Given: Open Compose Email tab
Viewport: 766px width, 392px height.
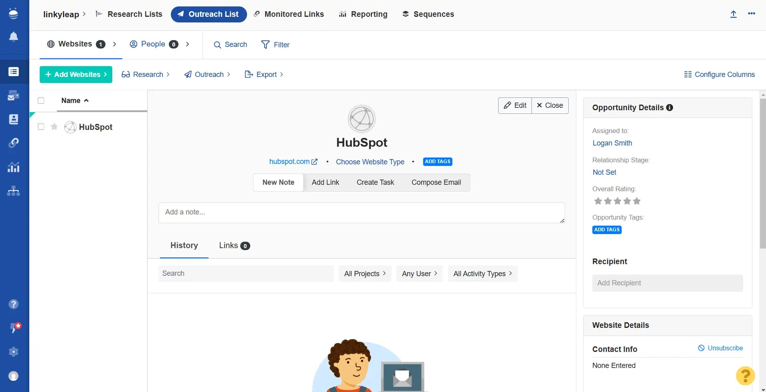Looking at the screenshot, I should coord(436,182).
